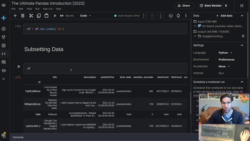Image resolution: width=250 pixels, height=141 pixels.
Task: Run the df cell using play arrow
Action: (19, 66)
